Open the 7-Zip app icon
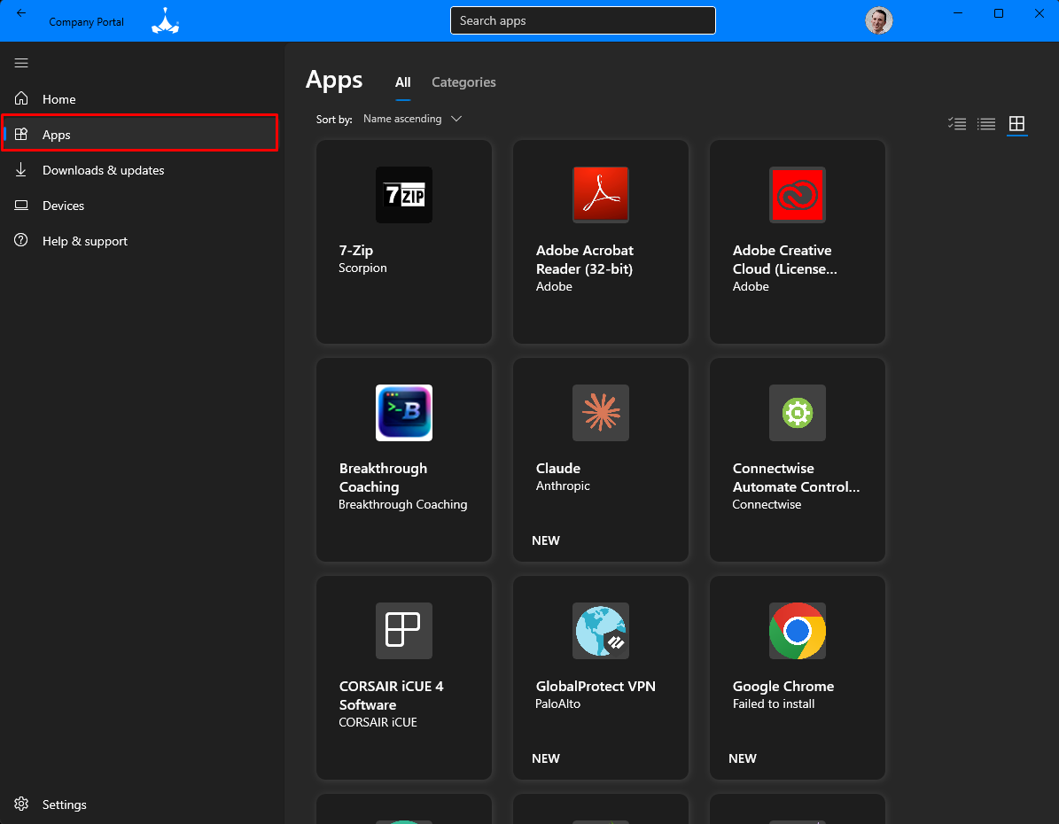Screen dimensions: 1059x824 point(403,195)
